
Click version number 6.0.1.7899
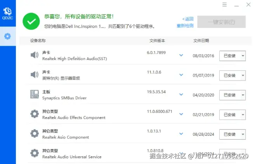pos(156,53)
